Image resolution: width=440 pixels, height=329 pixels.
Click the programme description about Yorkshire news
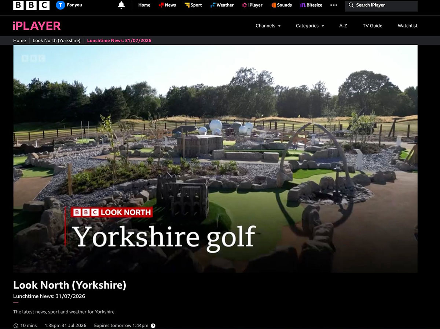pyautogui.click(x=64, y=312)
